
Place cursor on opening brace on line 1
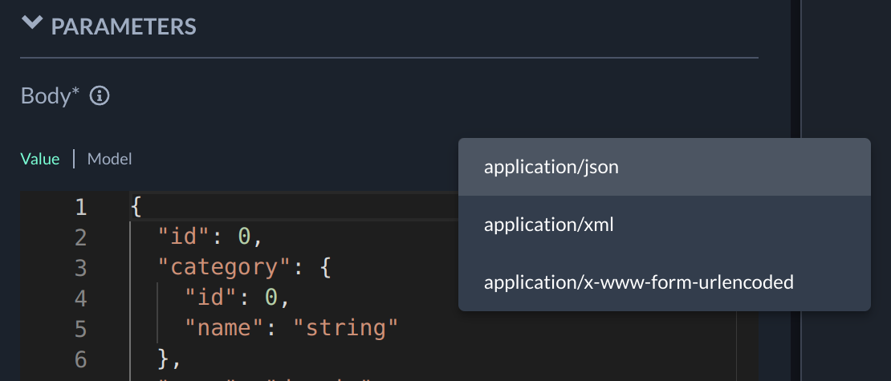coord(136,208)
